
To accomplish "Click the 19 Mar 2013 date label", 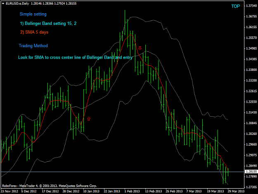I will [x=215, y=191].
